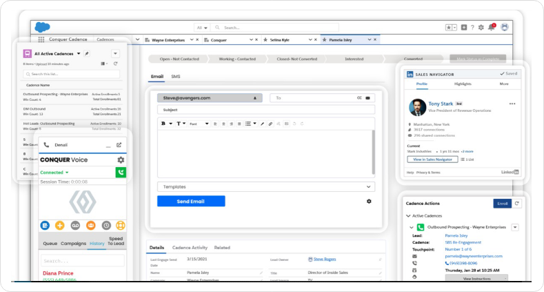Click the Enroll button
Image resolution: width=544 pixels, height=292 pixels.
click(x=503, y=204)
